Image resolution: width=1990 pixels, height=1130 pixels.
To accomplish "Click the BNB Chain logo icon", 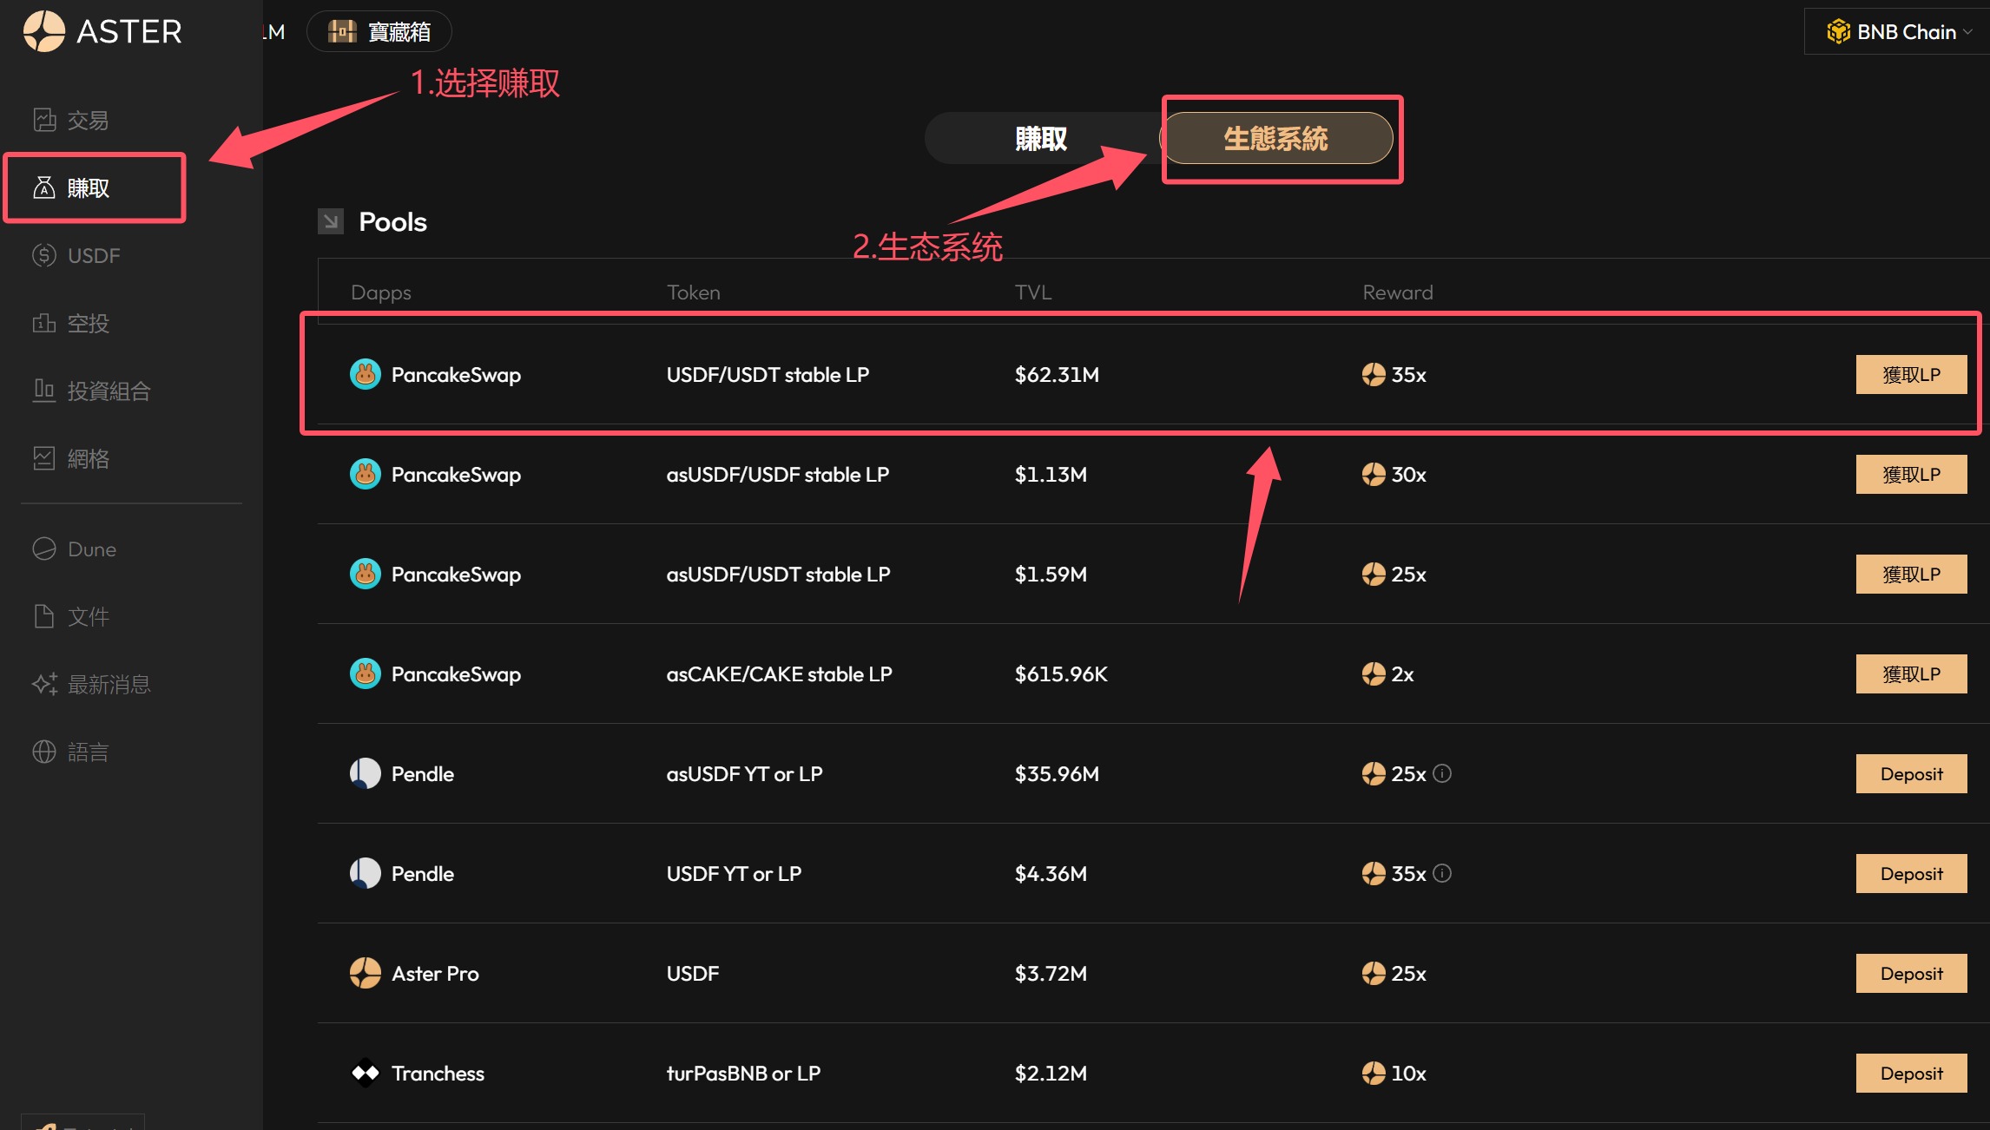I will pyautogui.click(x=1838, y=32).
